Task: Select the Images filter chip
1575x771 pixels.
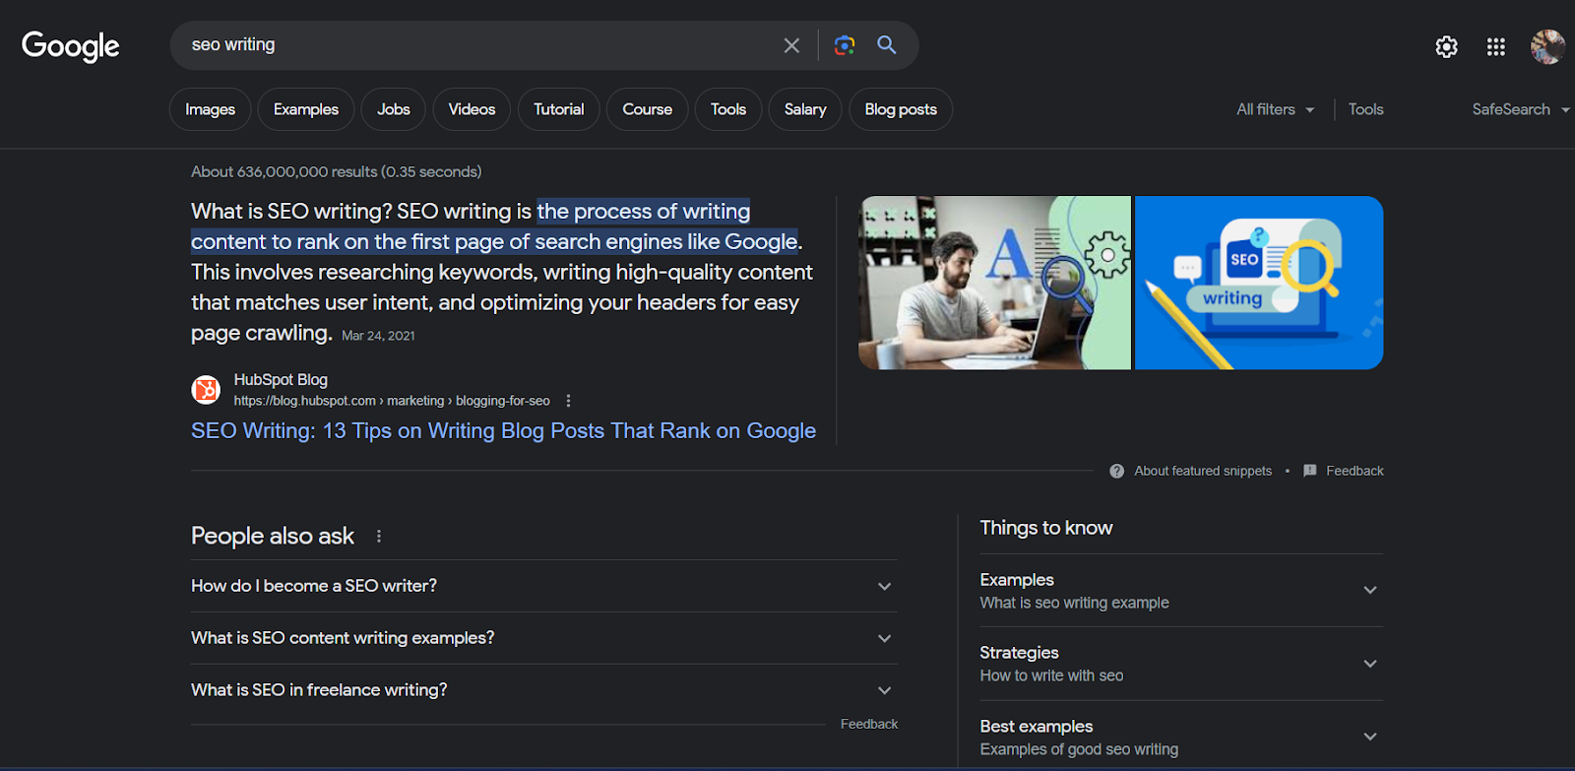Action: (x=210, y=109)
